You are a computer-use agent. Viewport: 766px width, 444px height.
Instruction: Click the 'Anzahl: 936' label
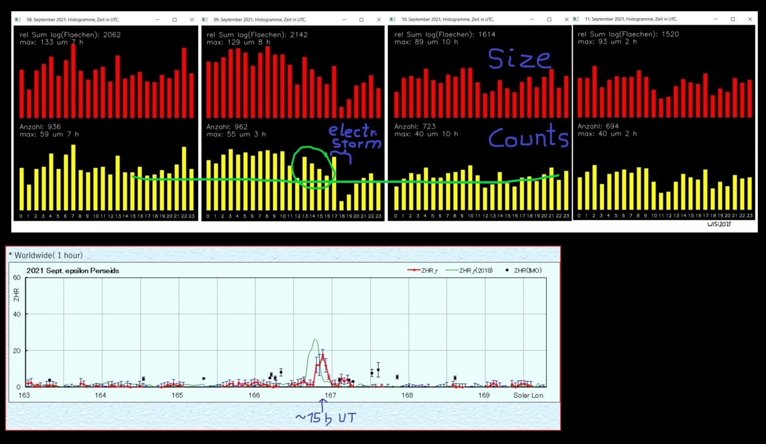tap(40, 127)
